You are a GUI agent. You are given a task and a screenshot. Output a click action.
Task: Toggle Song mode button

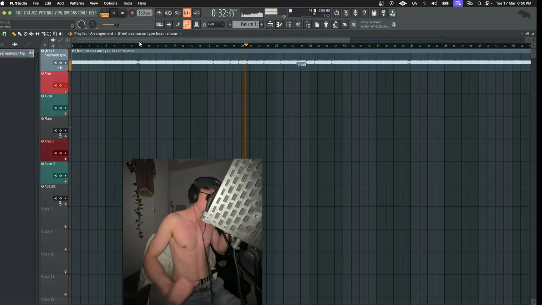105,14
